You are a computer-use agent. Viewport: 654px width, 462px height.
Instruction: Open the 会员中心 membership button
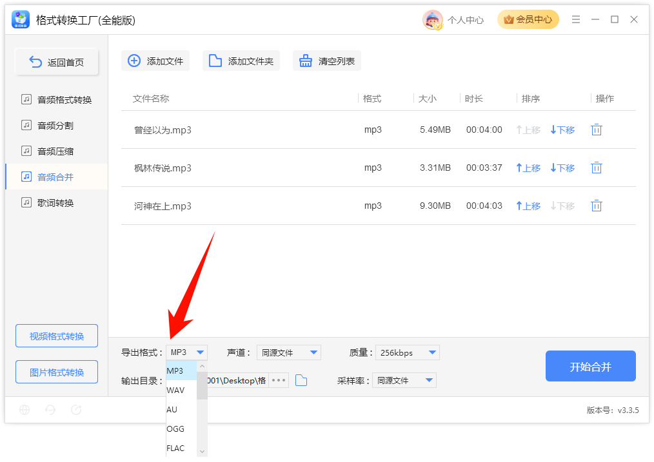pyautogui.click(x=528, y=19)
